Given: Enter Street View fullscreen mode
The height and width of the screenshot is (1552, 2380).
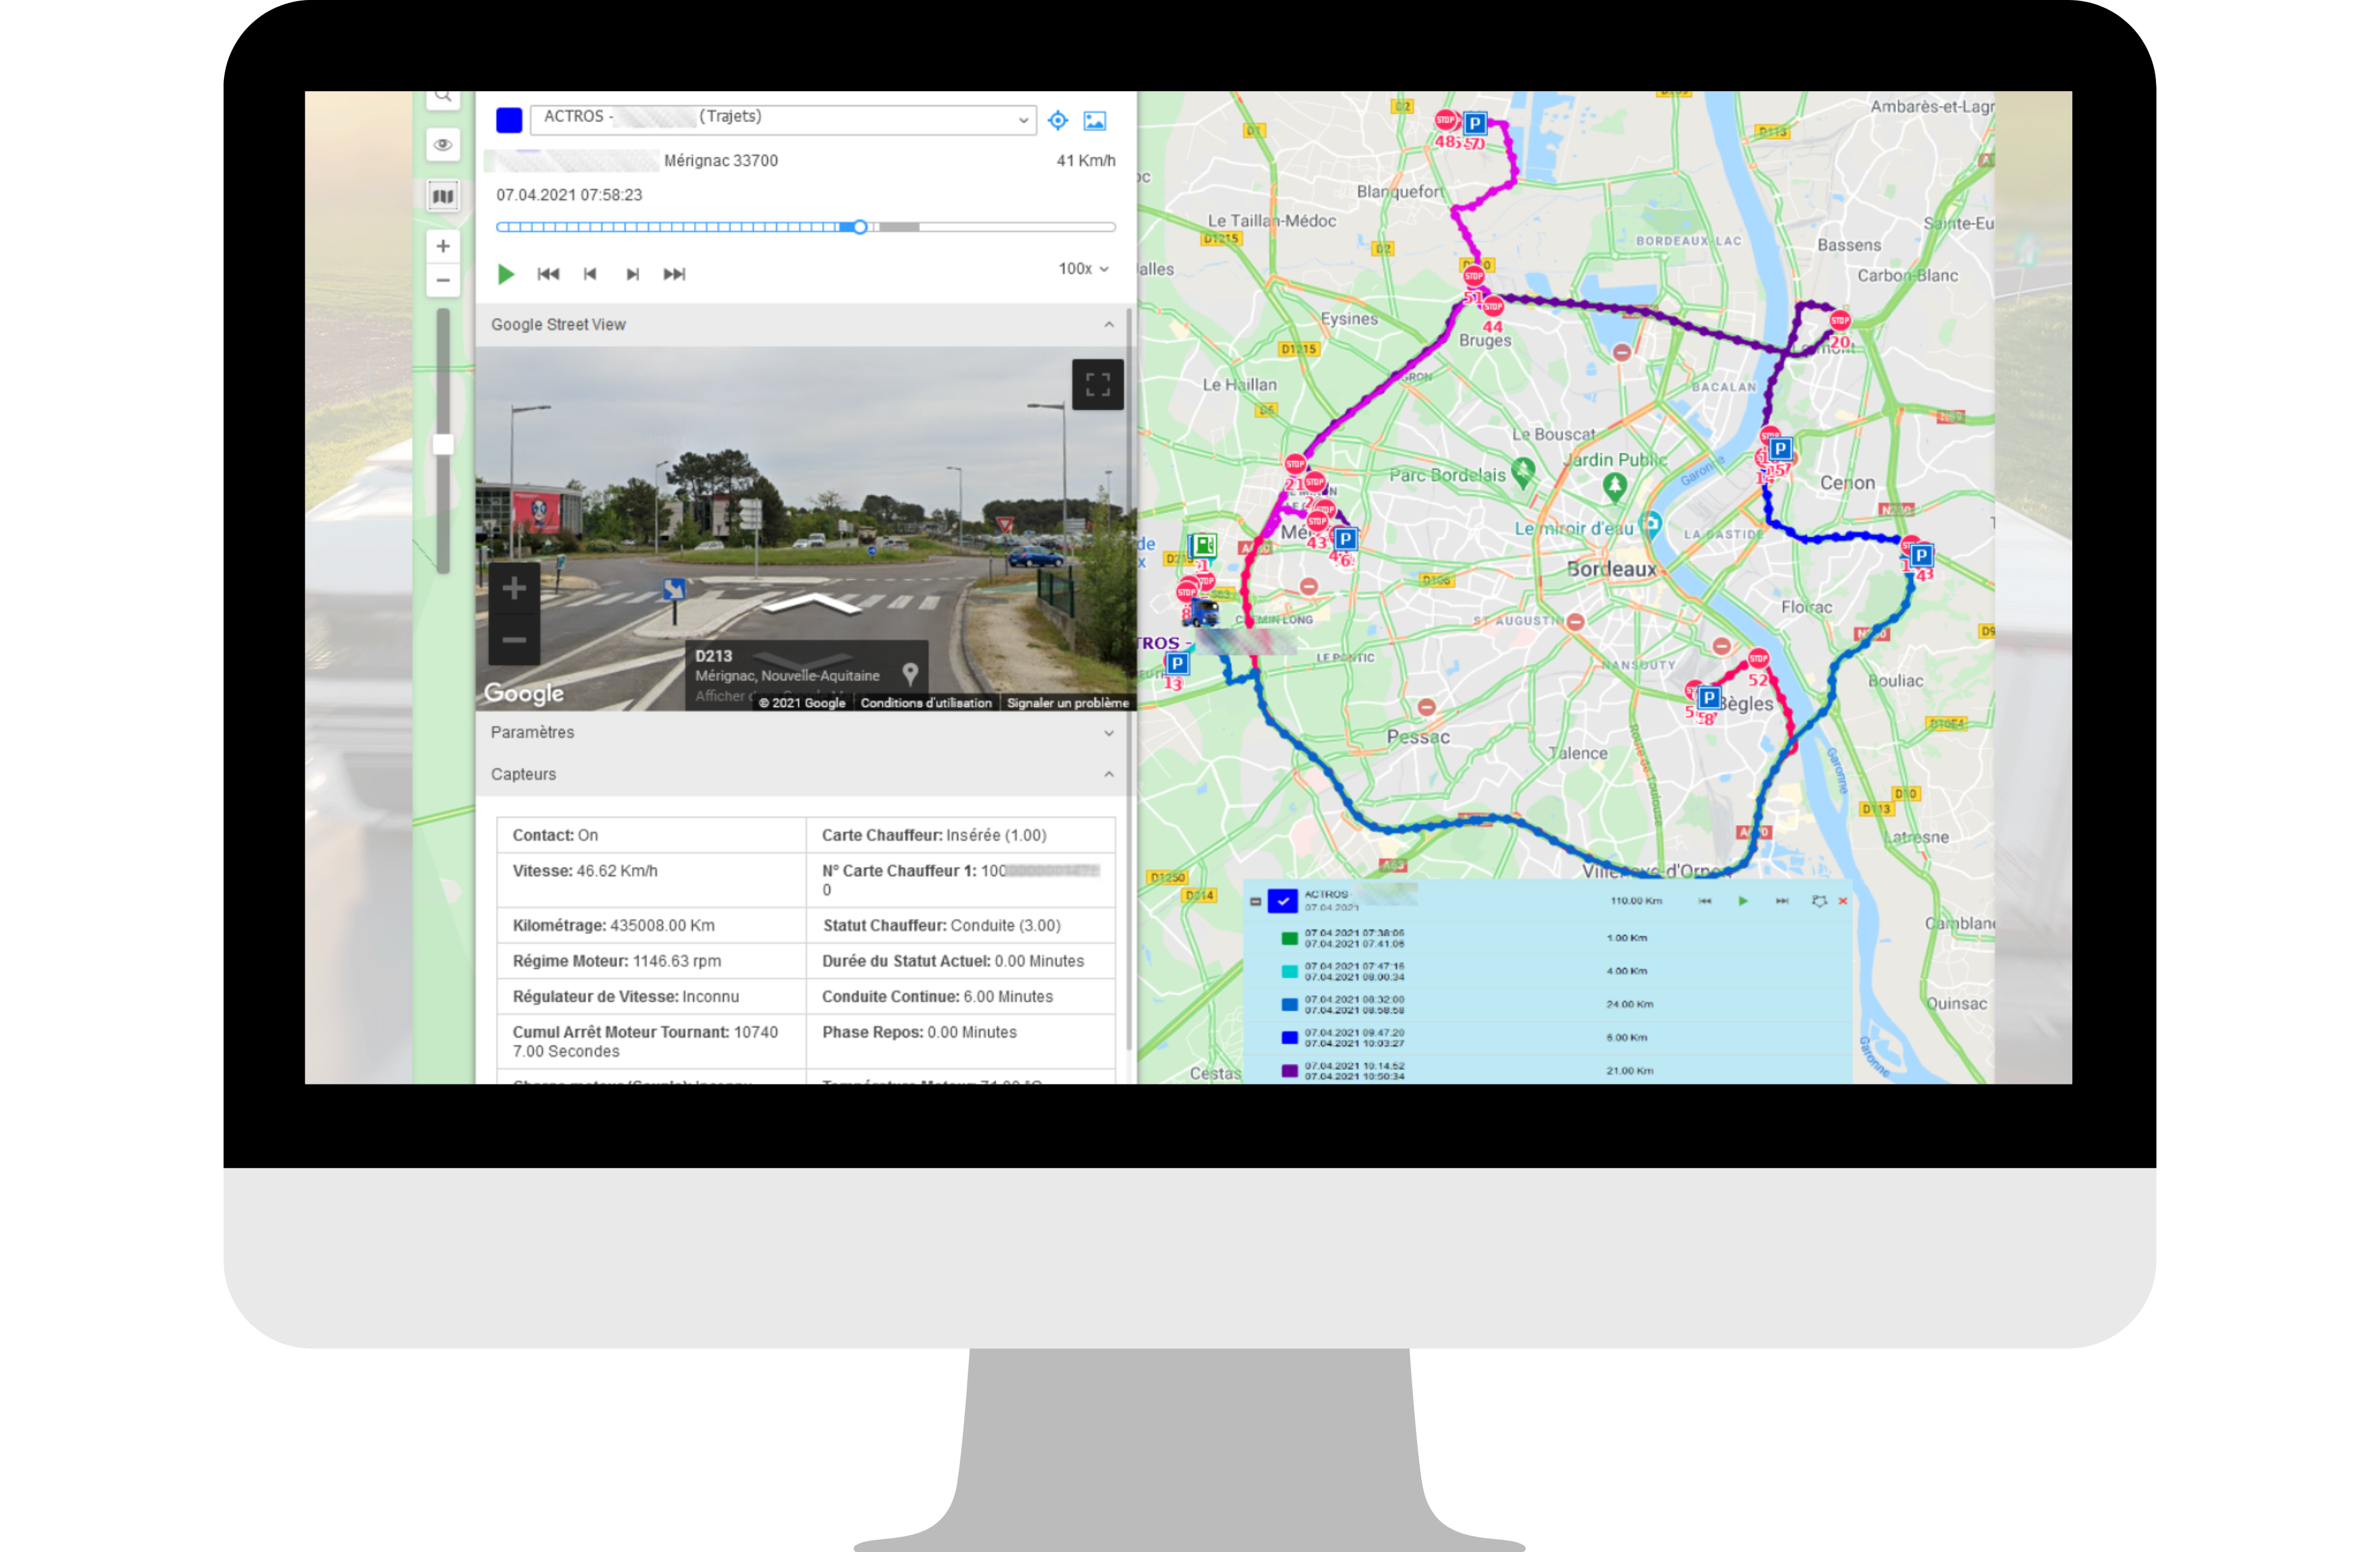Looking at the screenshot, I should click(x=1098, y=384).
